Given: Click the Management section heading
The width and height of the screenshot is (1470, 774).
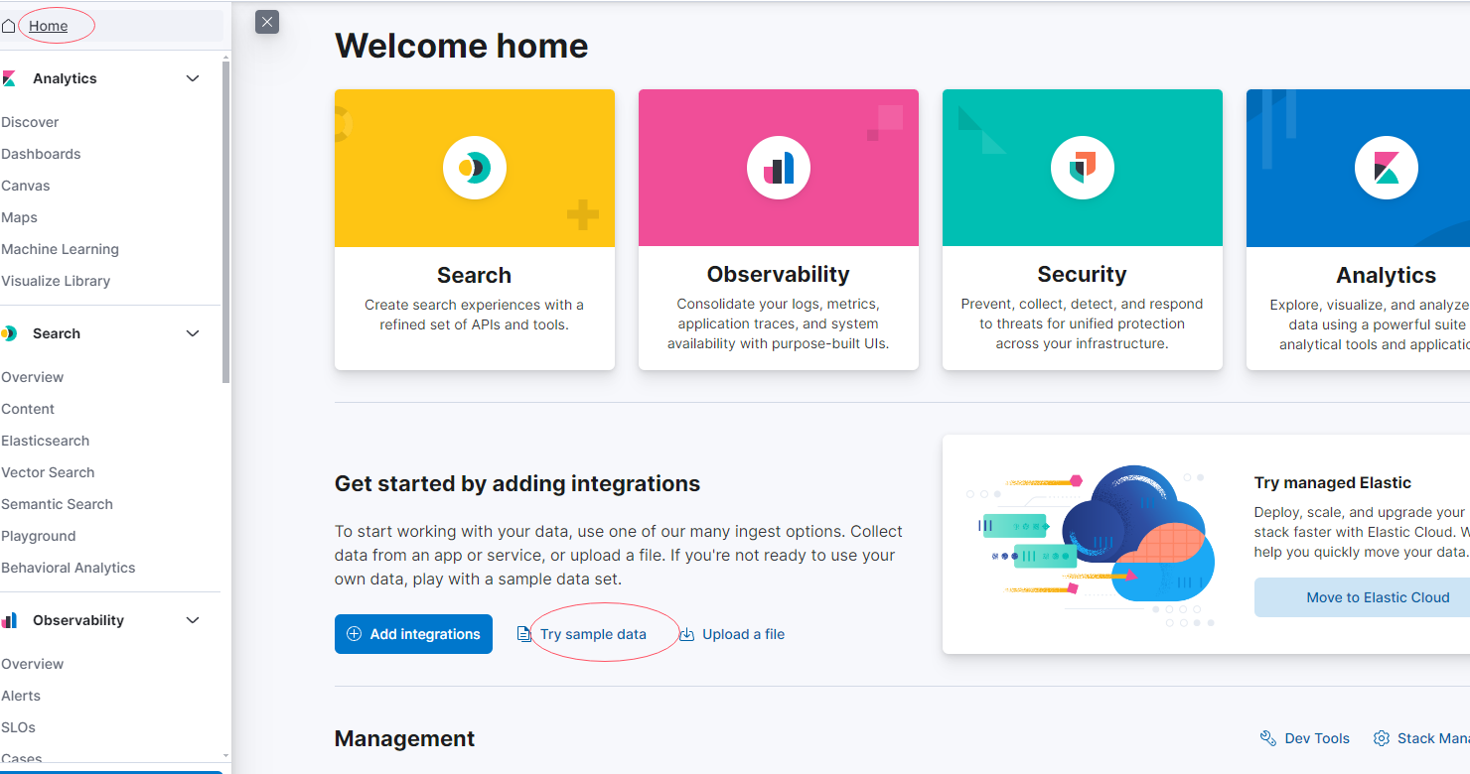Looking at the screenshot, I should tap(405, 738).
